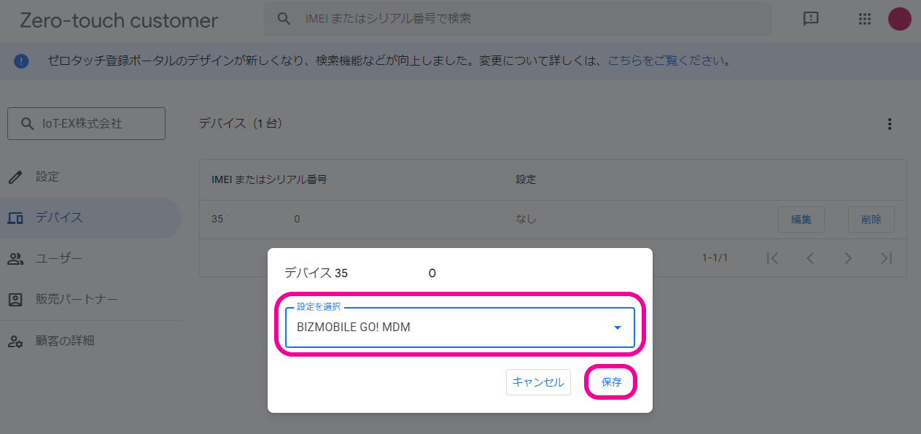Viewport: 921px width, 434px height.
Task: Click the search magnifier icon in top bar
Action: 284,19
